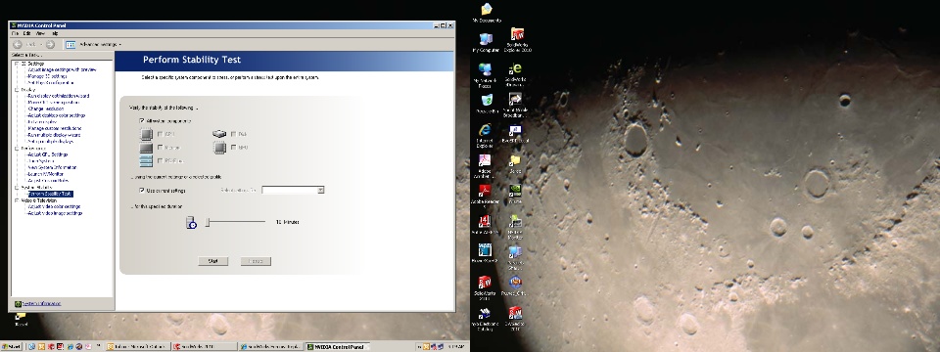Open the System Information link

point(41,304)
